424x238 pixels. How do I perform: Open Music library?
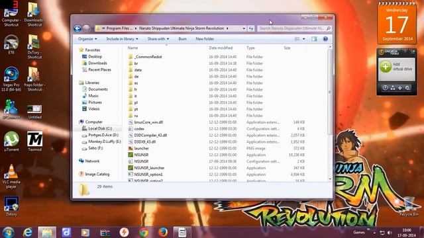coord(93,96)
